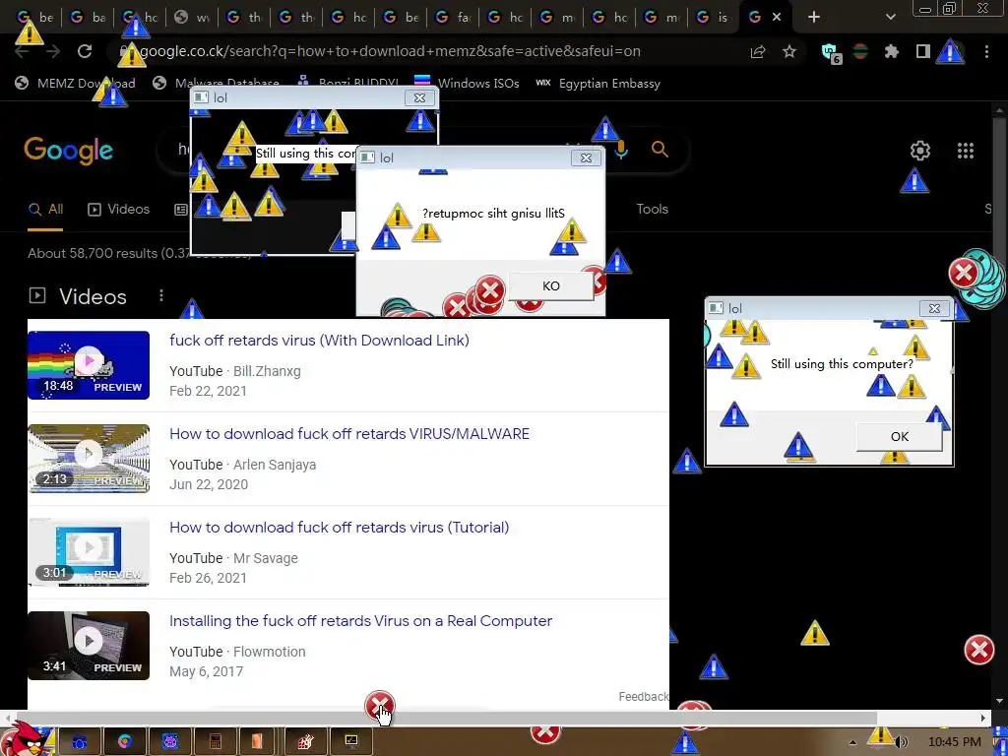Screen dimensions: 1008x756
Task: Submit search with magnifier icon
Action: pos(660,150)
